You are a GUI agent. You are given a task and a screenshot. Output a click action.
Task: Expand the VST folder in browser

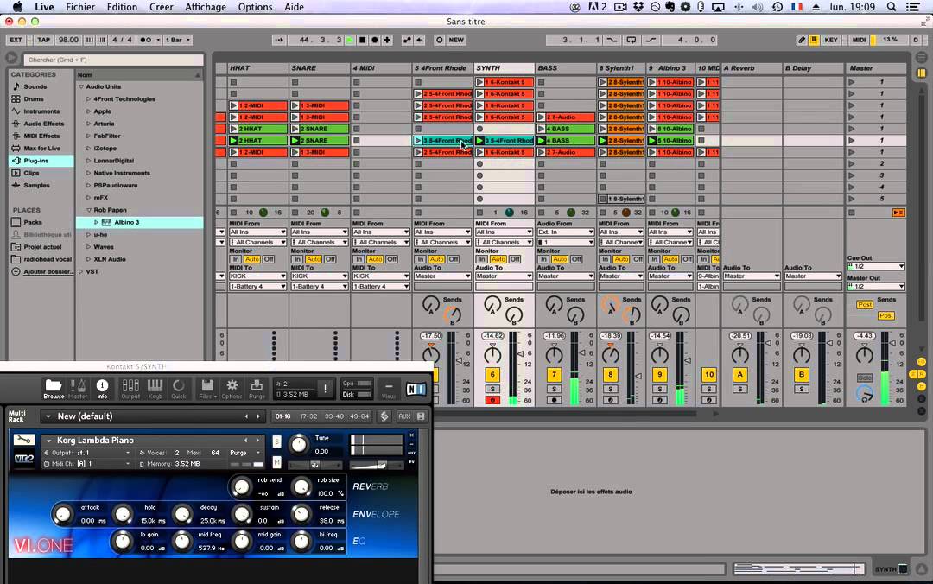(x=81, y=271)
